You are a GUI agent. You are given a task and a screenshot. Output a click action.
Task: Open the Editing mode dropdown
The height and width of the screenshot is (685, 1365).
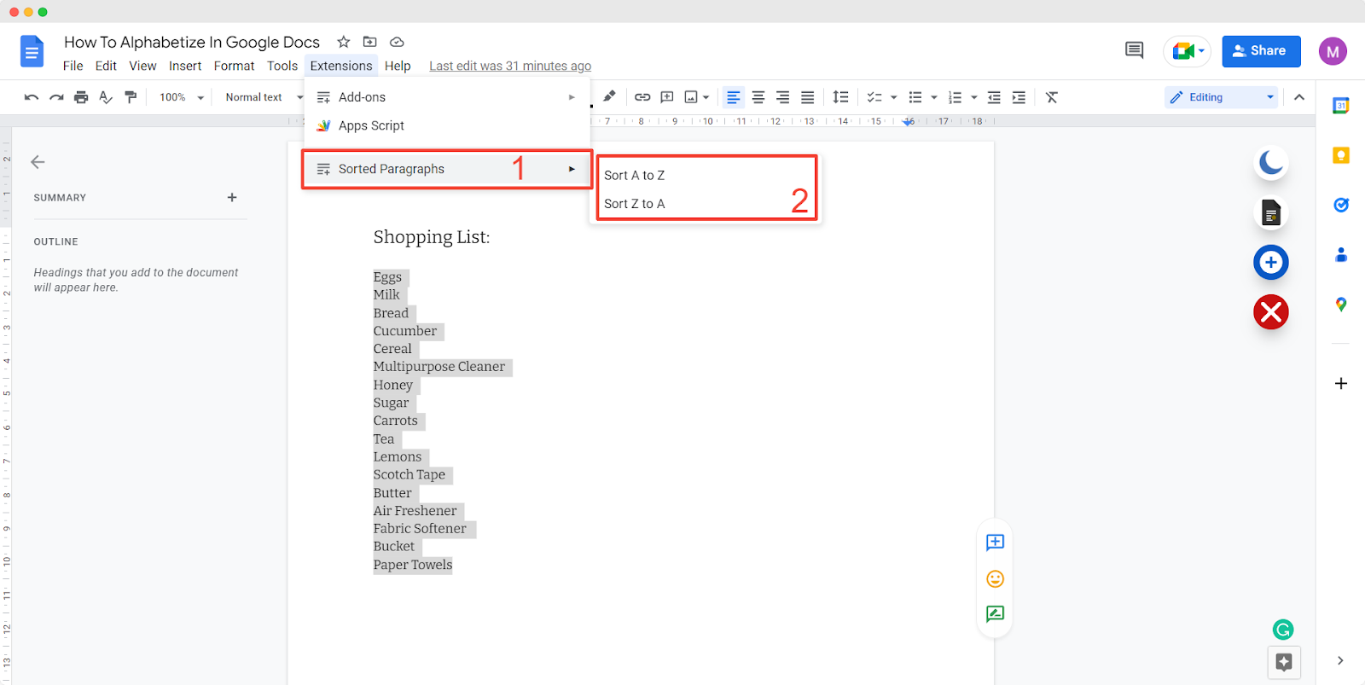coord(1222,97)
